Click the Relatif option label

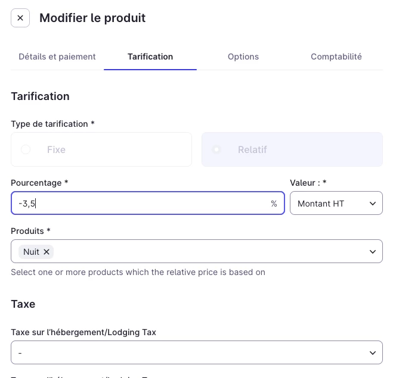tap(252, 149)
